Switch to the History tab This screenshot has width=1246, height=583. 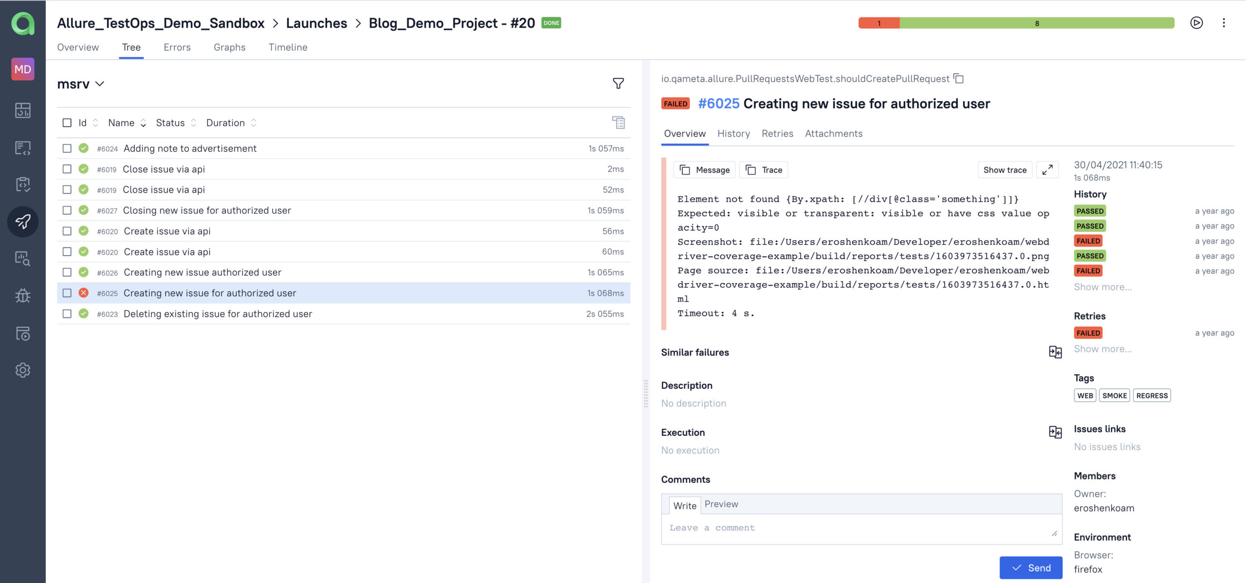[x=733, y=133]
